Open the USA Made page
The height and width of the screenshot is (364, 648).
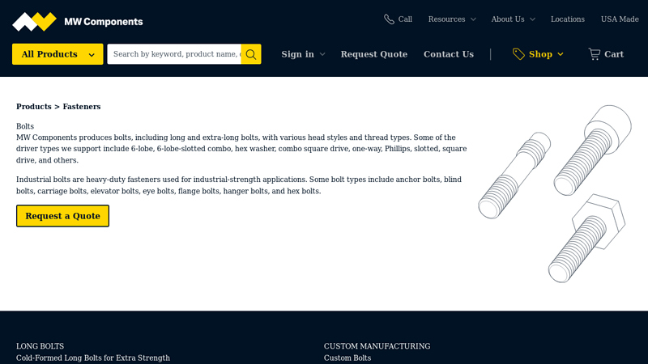(x=619, y=19)
